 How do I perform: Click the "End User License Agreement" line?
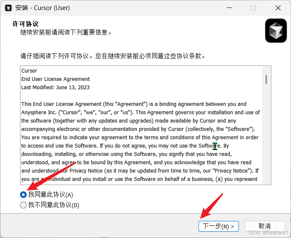55,79
